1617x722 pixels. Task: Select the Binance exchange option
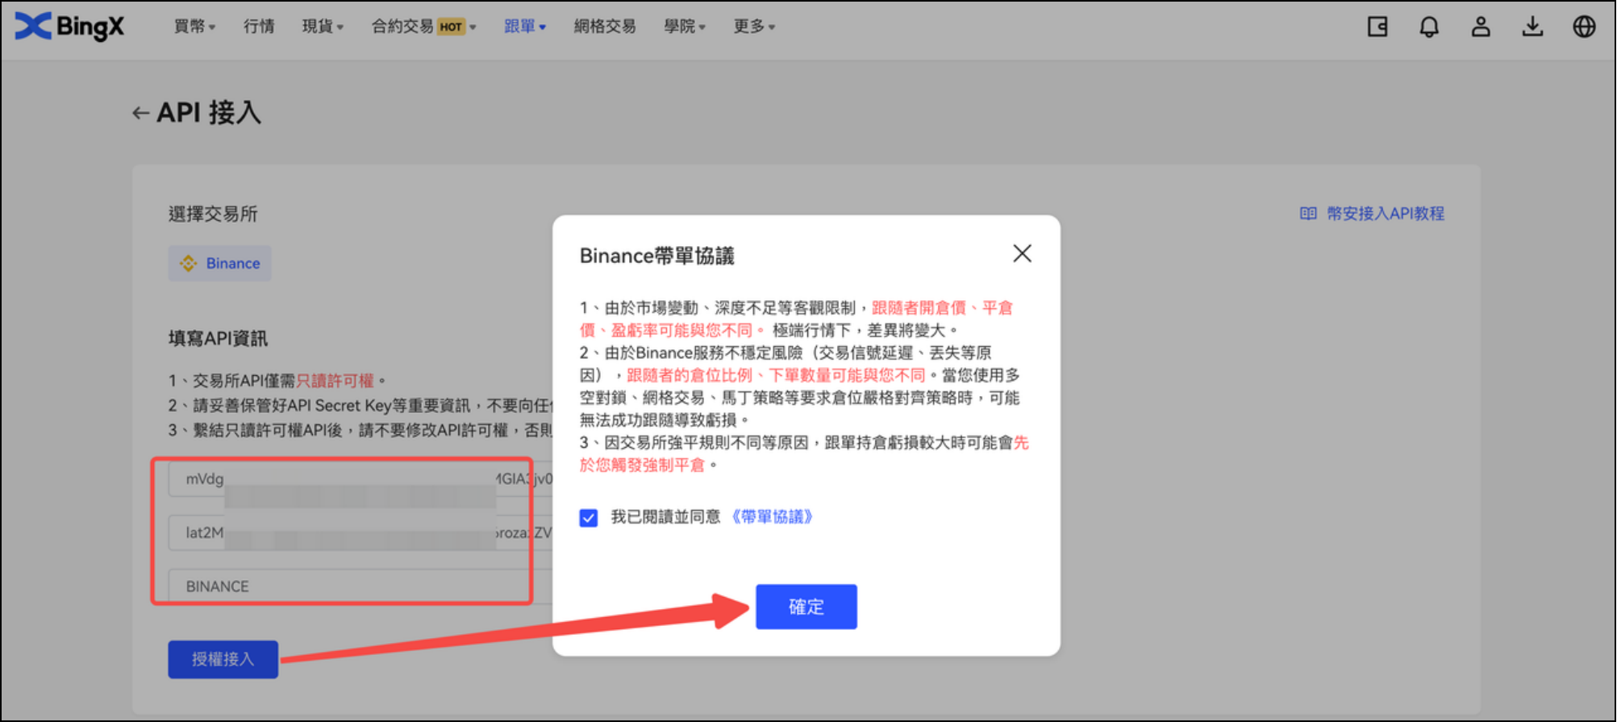(x=219, y=263)
